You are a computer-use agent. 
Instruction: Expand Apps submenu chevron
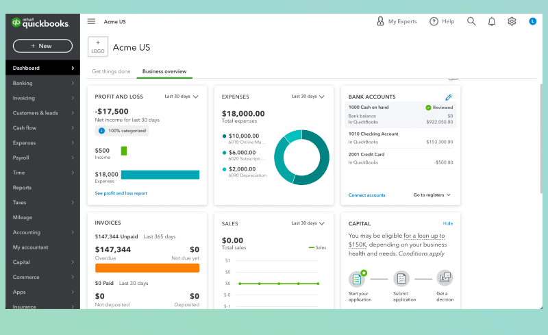click(x=73, y=292)
